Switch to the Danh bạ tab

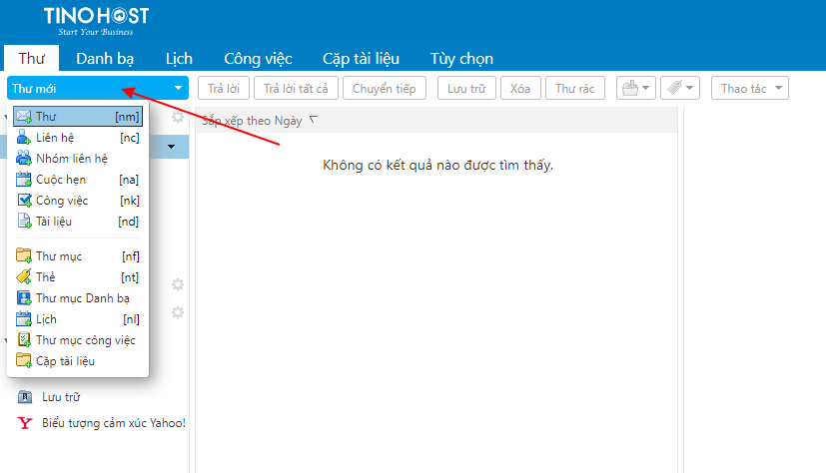click(x=105, y=59)
